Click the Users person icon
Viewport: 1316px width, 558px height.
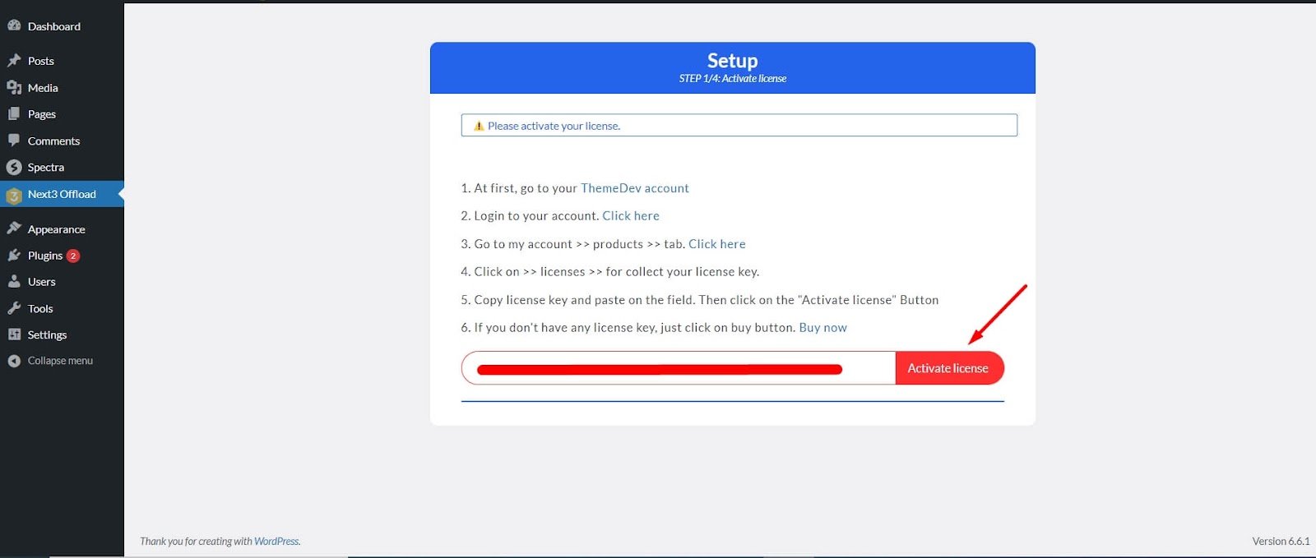coord(14,281)
